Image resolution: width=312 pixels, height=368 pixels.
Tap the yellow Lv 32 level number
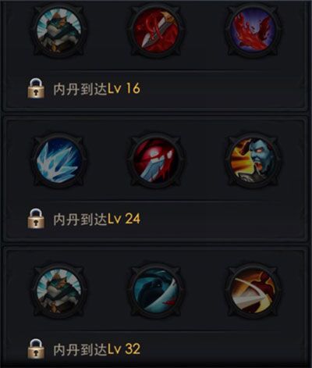tap(124, 349)
